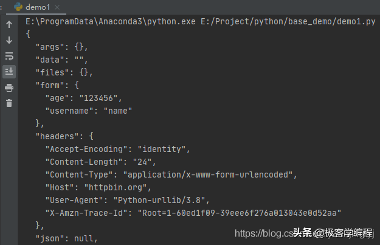The width and height of the screenshot is (380, 245).
Task: Open the demo1.py file path link
Action: pos(288,21)
